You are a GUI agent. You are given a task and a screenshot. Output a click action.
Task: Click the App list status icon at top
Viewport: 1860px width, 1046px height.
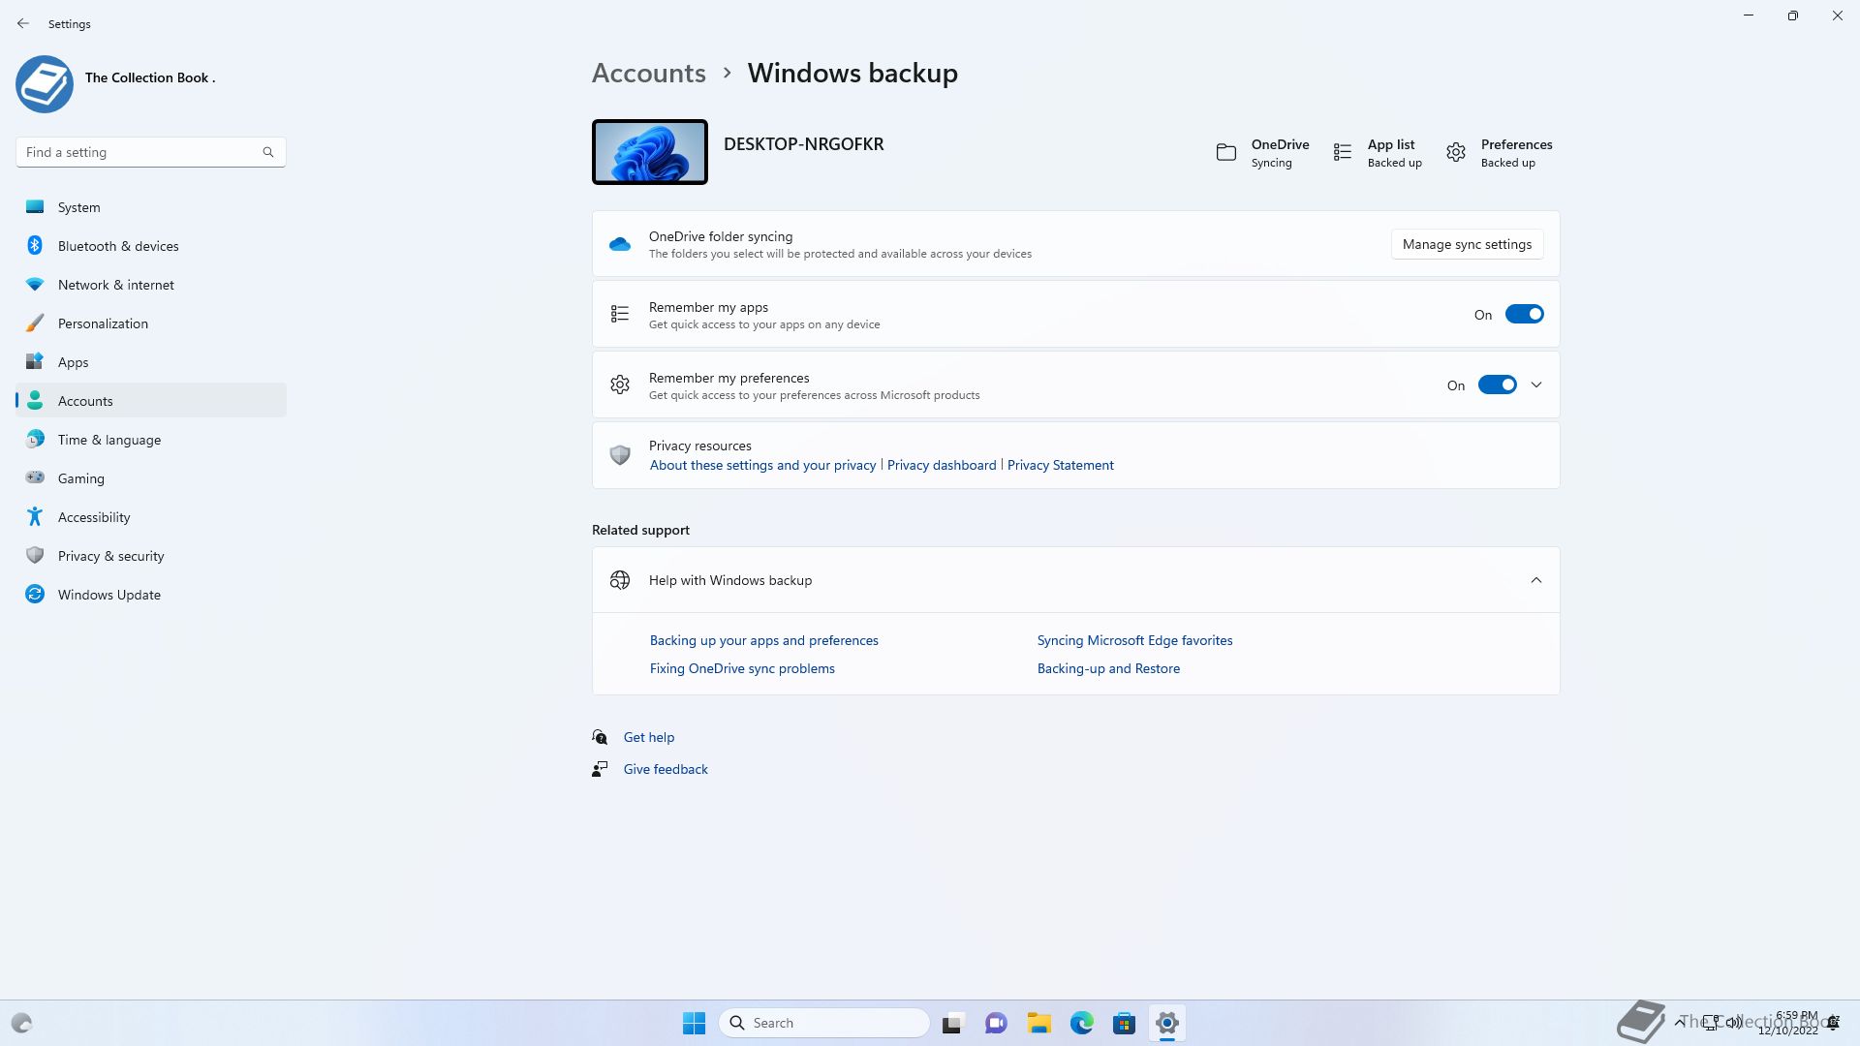click(x=1343, y=152)
